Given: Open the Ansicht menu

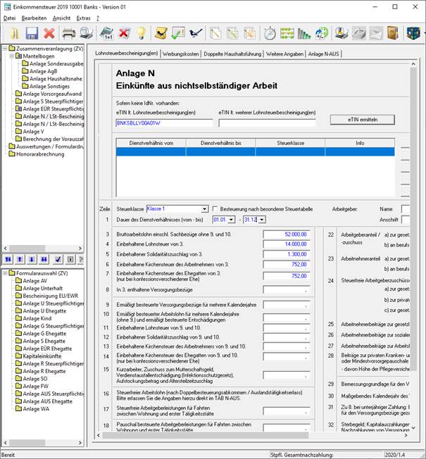Looking at the screenshot, I should pos(61,18).
